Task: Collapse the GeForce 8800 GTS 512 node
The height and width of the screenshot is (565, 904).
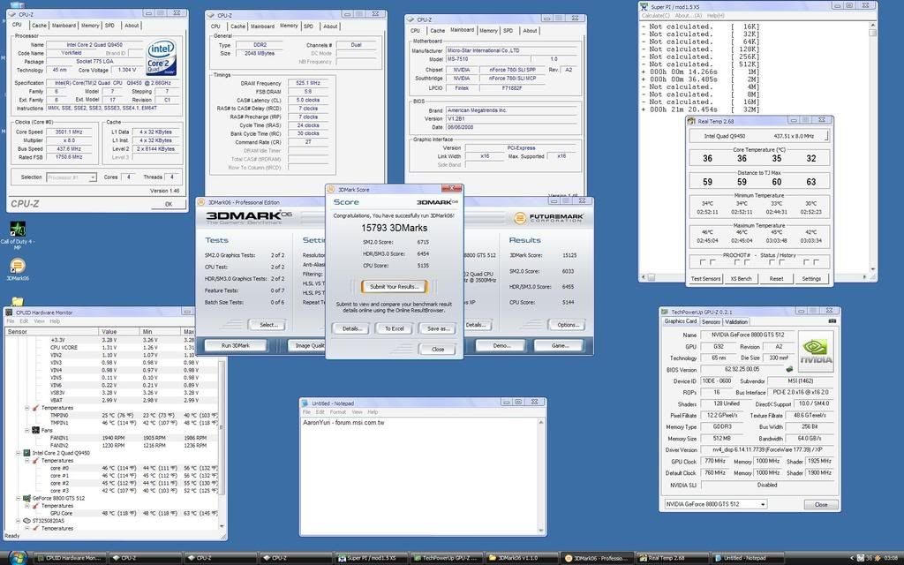Action: coord(18,498)
